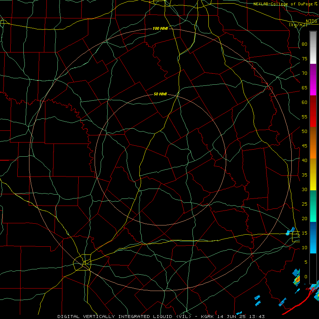
Task: Click the kg/m2 units label
Action: (x=298, y=25)
